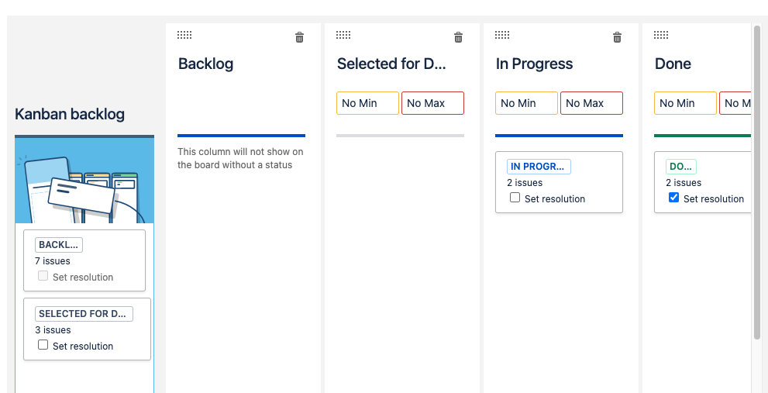
Task: Click the In Progress column title
Action: tap(535, 64)
